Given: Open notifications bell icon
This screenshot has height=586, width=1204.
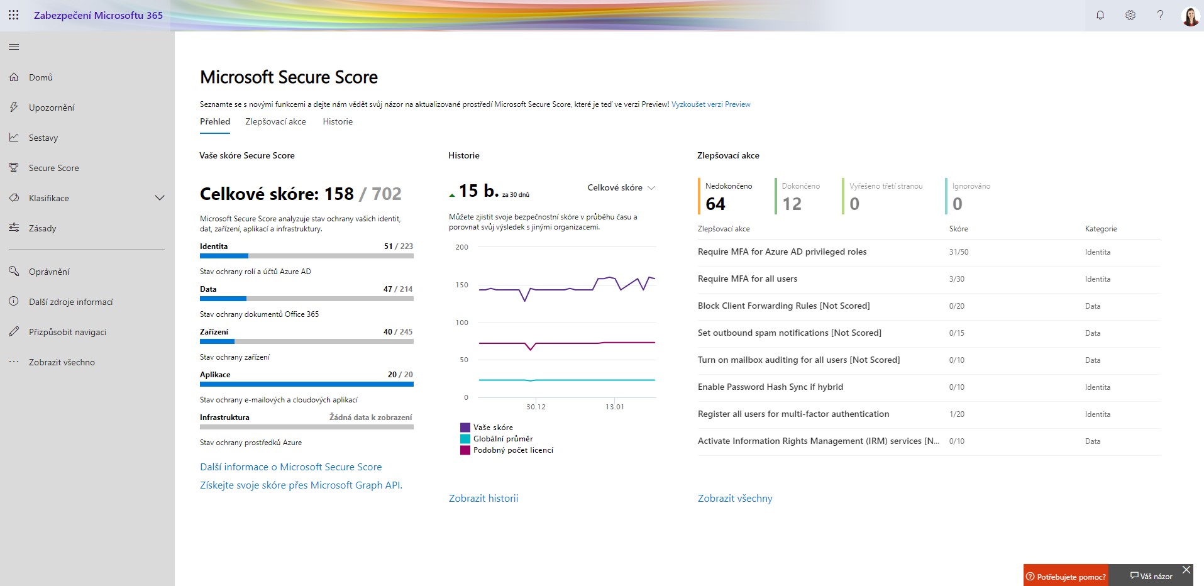Looking at the screenshot, I should (x=1100, y=15).
